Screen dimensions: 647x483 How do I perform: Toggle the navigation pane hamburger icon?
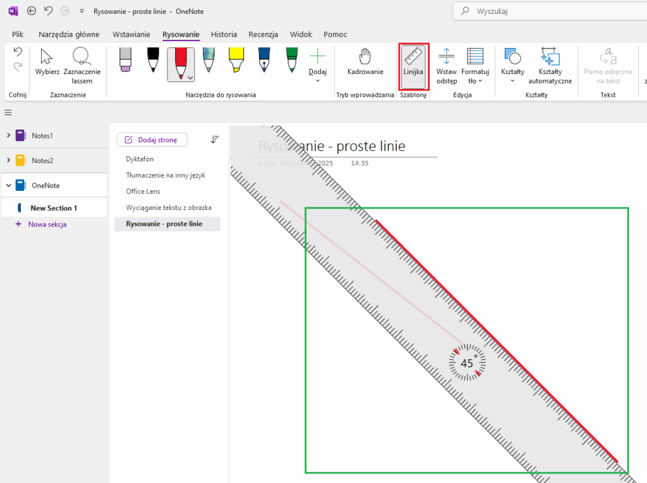8,113
